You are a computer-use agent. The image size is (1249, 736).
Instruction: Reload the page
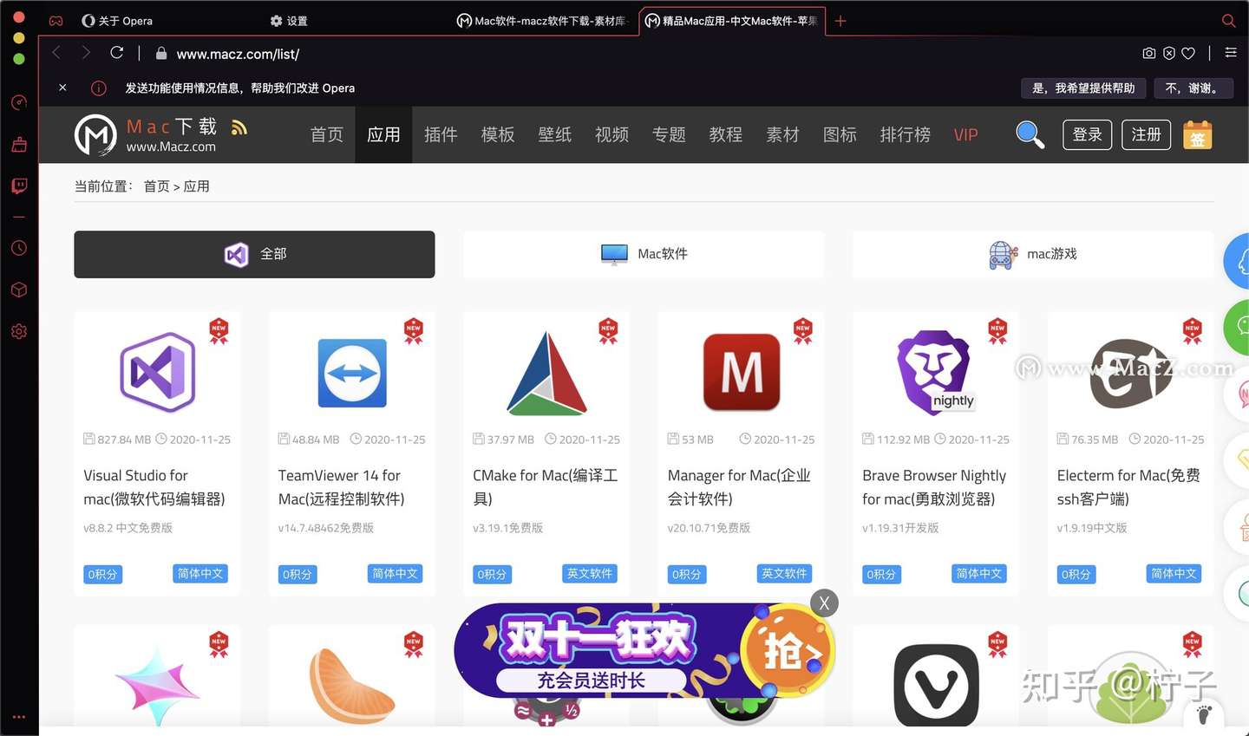click(x=116, y=53)
